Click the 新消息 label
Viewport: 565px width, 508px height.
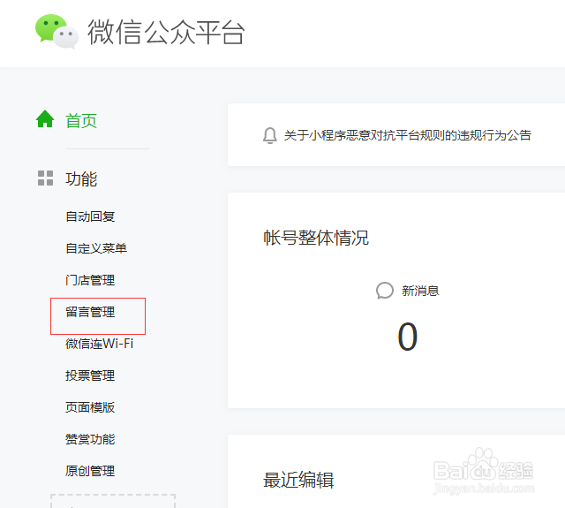[420, 291]
